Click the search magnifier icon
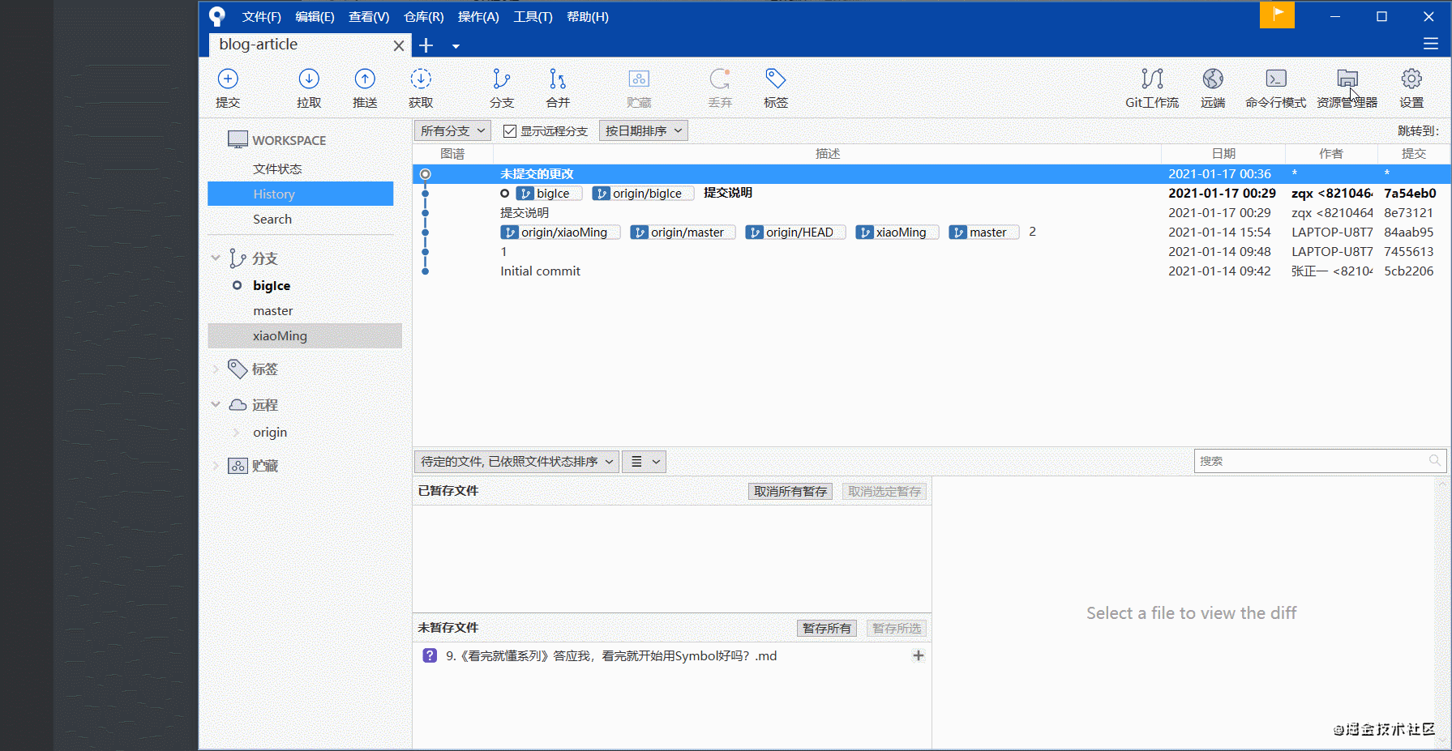 coord(1435,461)
